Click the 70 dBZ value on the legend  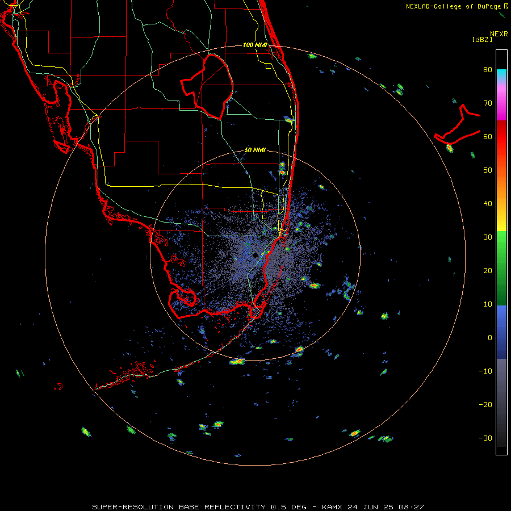click(x=488, y=103)
